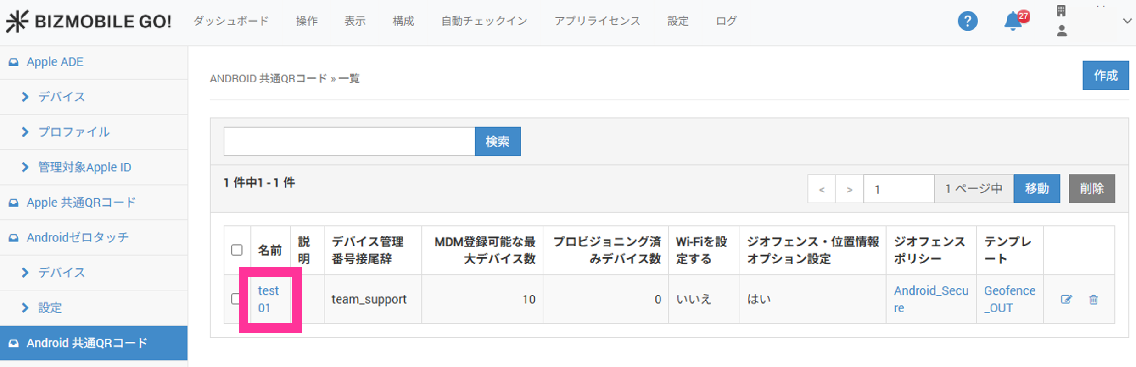Toggle the select-all checkbox in table header
Image resolution: width=1136 pixels, height=367 pixels.
[x=237, y=250]
